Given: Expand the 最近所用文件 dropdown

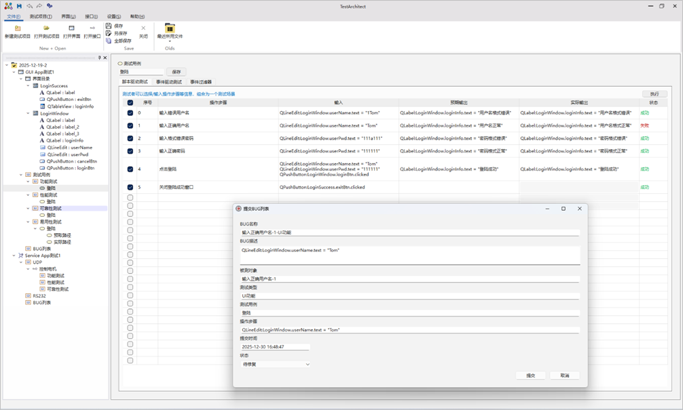Looking at the screenshot, I should [170, 41].
